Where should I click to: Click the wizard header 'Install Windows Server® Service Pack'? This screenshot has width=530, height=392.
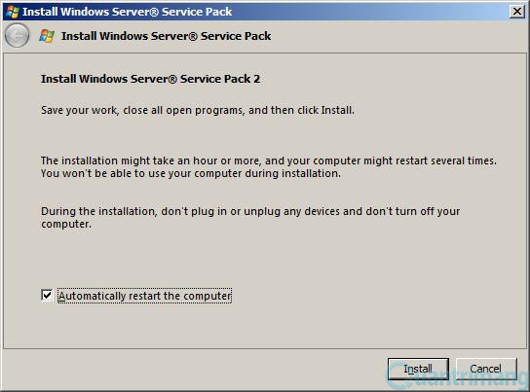pyautogui.click(x=166, y=36)
